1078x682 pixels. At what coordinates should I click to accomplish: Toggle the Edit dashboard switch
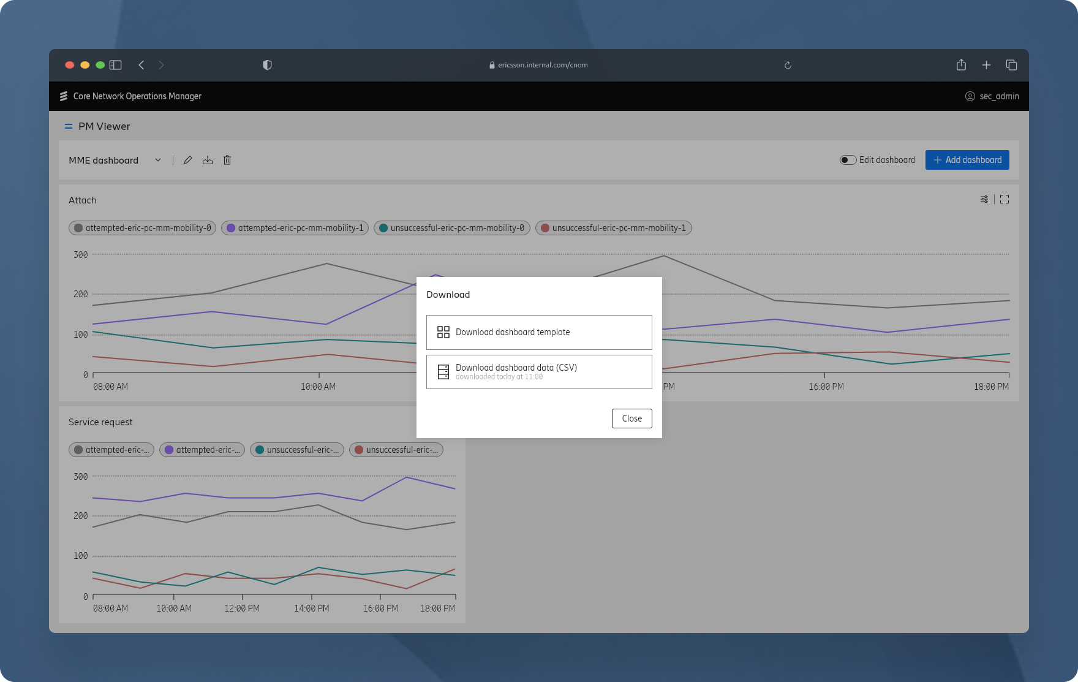tap(848, 160)
